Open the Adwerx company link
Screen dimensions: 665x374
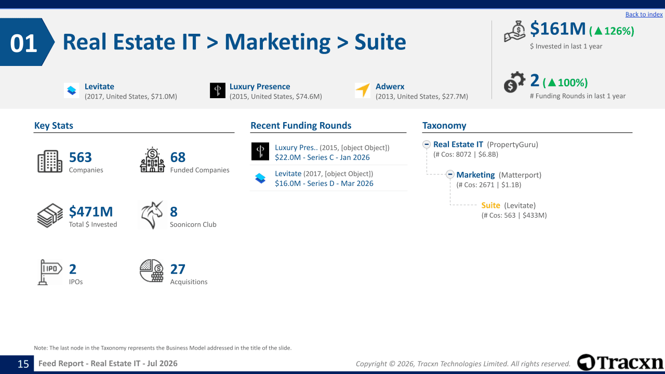pyautogui.click(x=390, y=87)
